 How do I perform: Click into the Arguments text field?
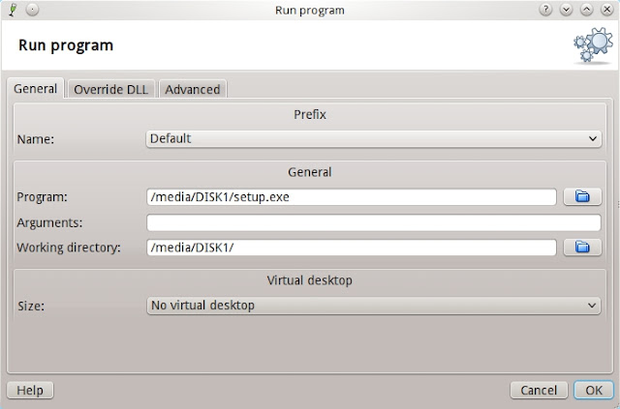pyautogui.click(x=373, y=222)
